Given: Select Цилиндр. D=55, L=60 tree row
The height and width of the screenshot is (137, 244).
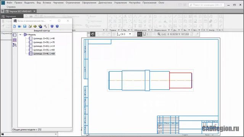Looking at the screenshot, I should point(44,50).
